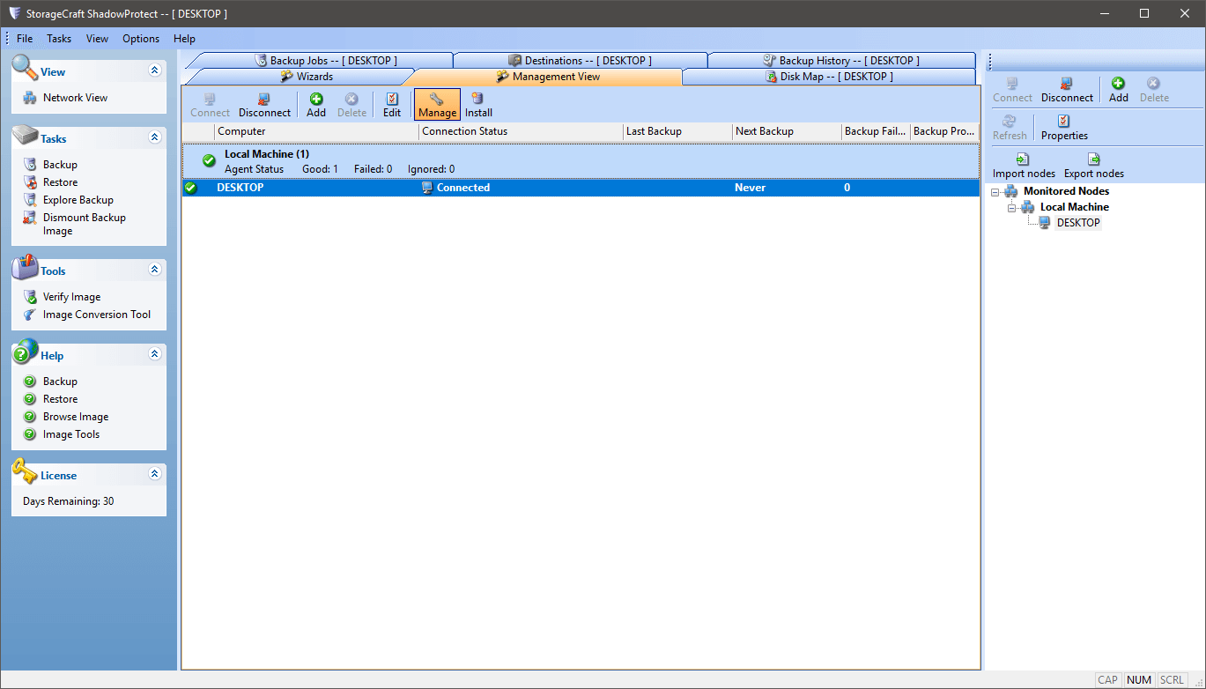This screenshot has width=1206, height=689.
Task: Switch to Destinations tab
Action: (x=580, y=61)
